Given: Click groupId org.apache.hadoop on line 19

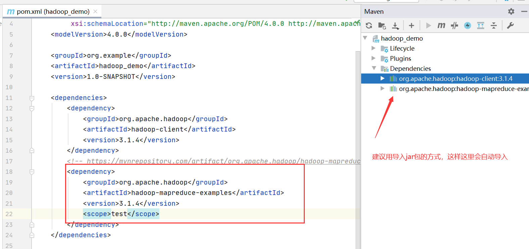Looking at the screenshot, I should tap(153, 183).
